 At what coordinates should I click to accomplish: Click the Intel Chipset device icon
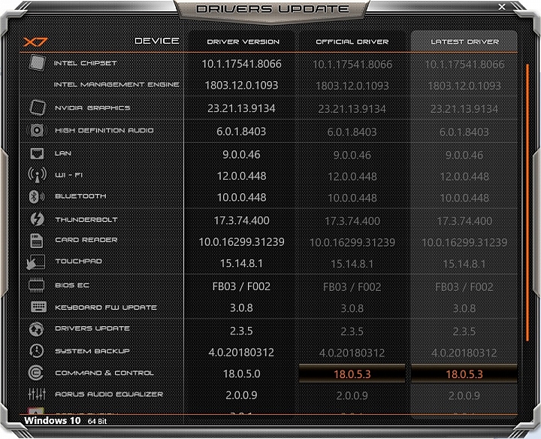tap(37, 63)
